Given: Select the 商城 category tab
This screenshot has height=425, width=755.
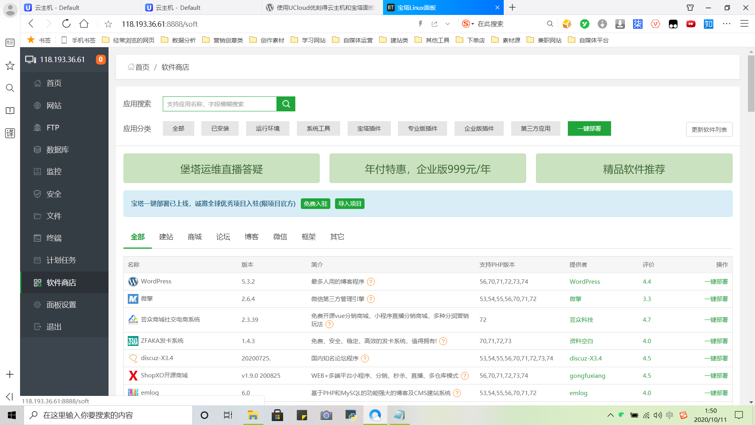Looking at the screenshot, I should (x=195, y=237).
